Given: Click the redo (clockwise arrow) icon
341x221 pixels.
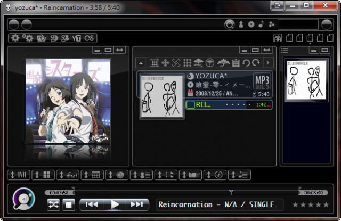Looking at the screenshot, I should pos(256,63).
